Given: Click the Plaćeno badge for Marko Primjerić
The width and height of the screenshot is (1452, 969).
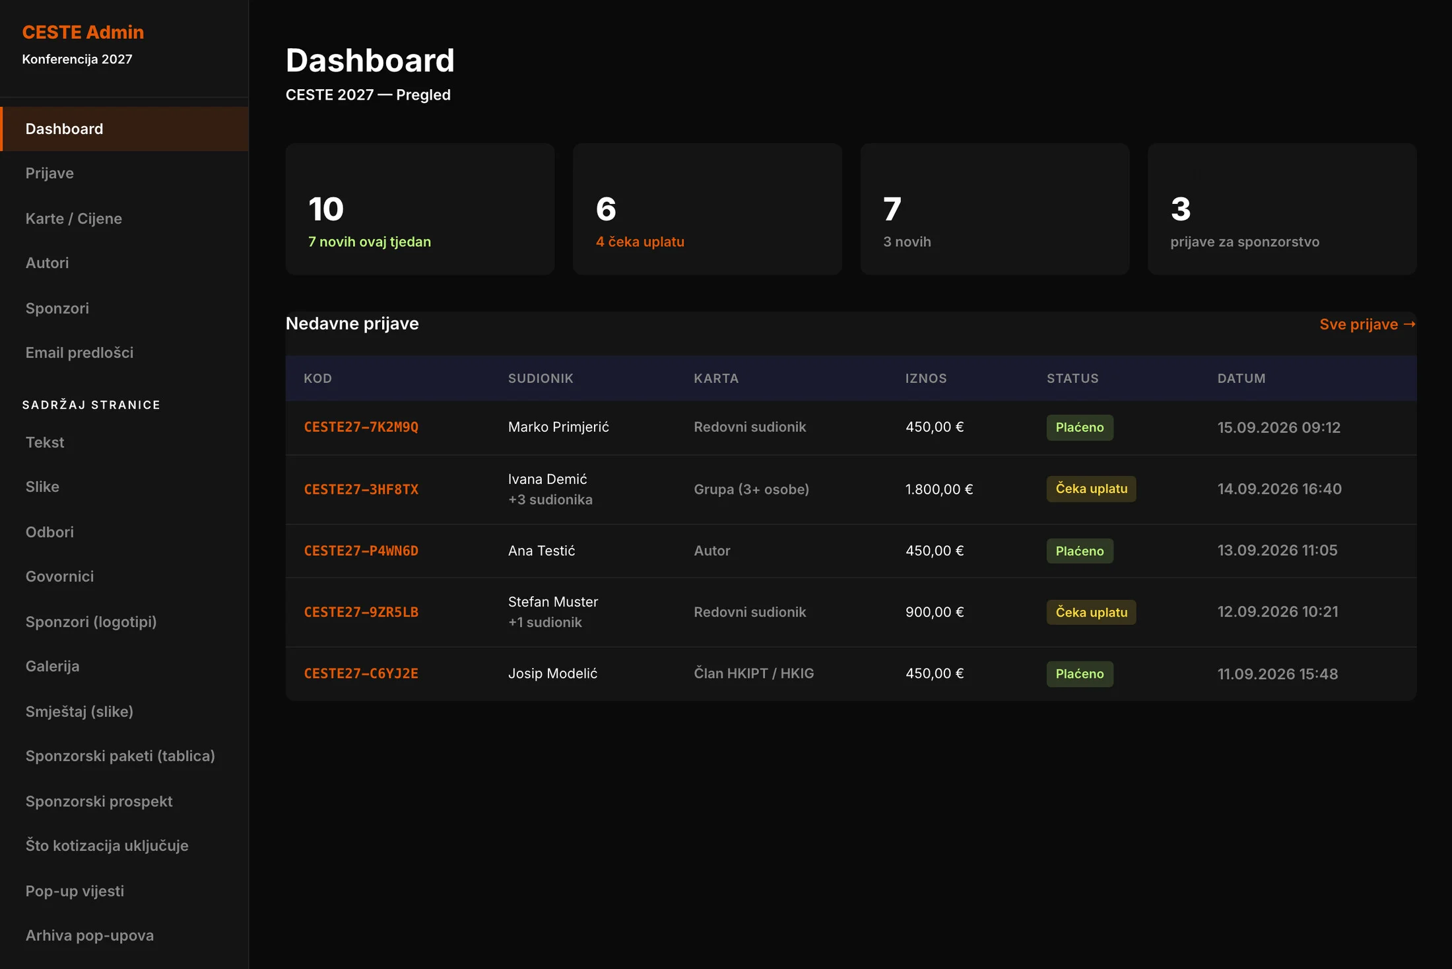Looking at the screenshot, I should point(1080,427).
